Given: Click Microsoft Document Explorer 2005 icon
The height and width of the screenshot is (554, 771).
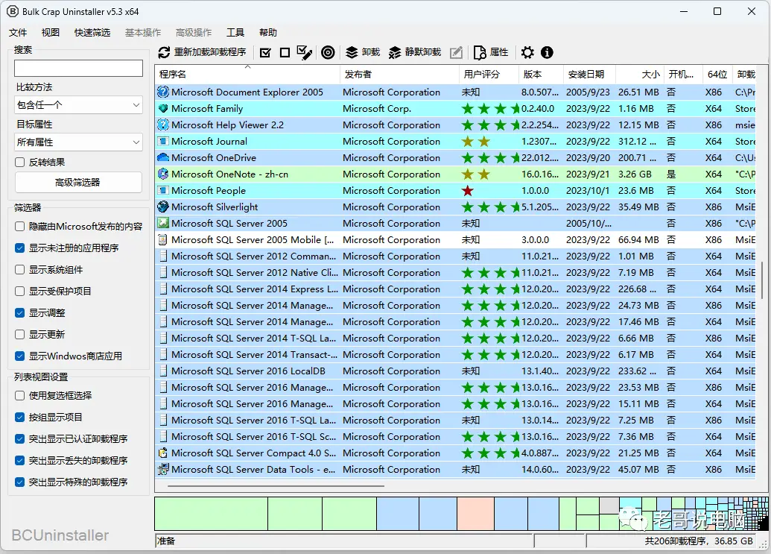Looking at the screenshot, I should pyautogui.click(x=162, y=92).
